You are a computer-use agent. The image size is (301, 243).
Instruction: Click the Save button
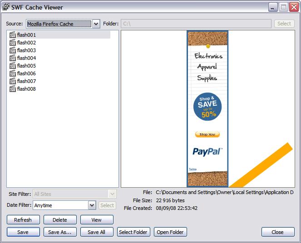click(23, 232)
